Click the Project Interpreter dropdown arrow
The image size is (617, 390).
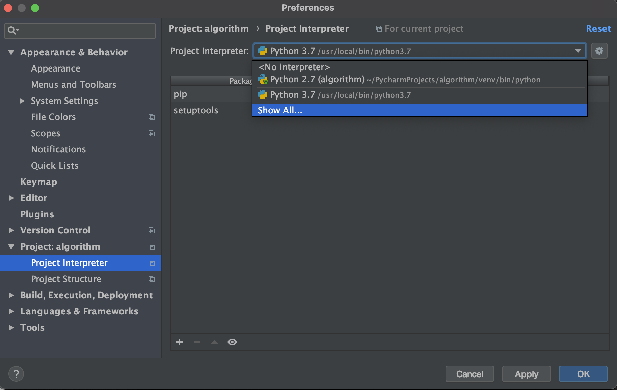pyautogui.click(x=578, y=51)
